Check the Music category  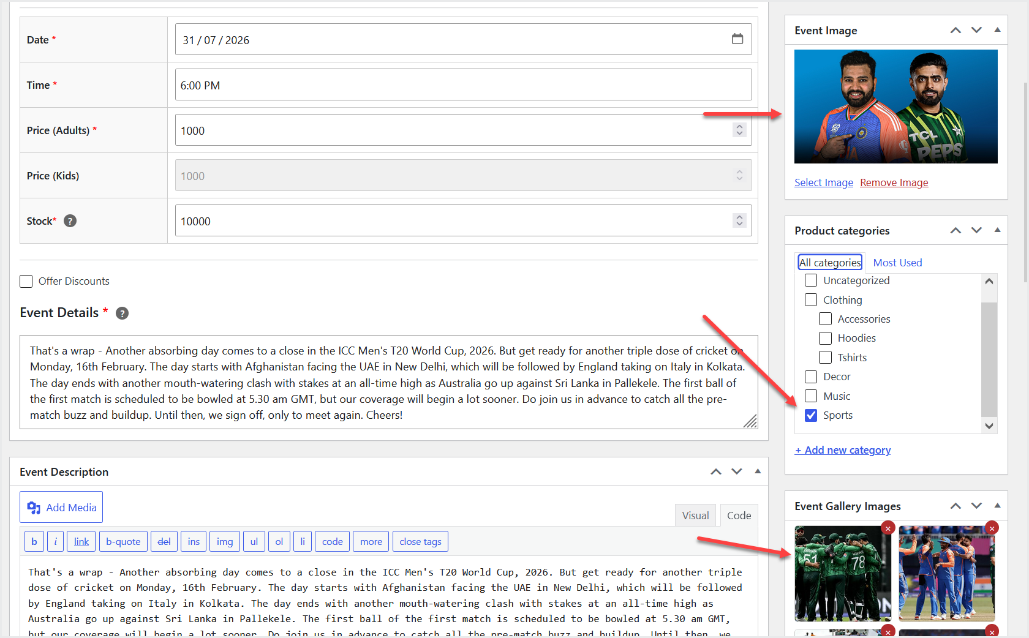click(x=811, y=396)
